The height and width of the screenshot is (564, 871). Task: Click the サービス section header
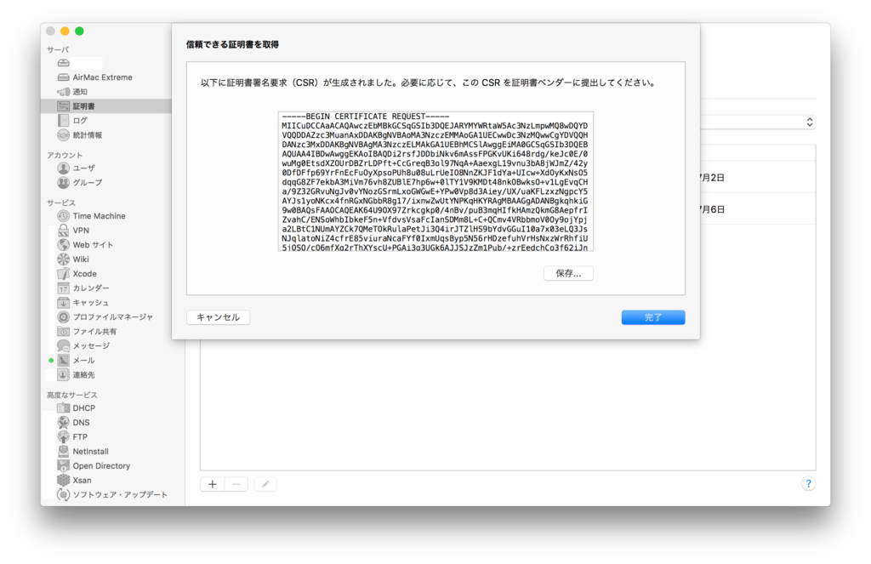(x=61, y=202)
